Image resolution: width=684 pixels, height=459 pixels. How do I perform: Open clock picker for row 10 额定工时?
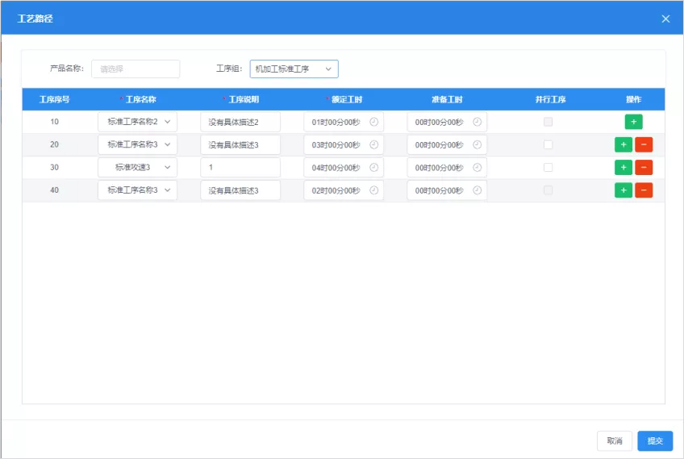[373, 122]
